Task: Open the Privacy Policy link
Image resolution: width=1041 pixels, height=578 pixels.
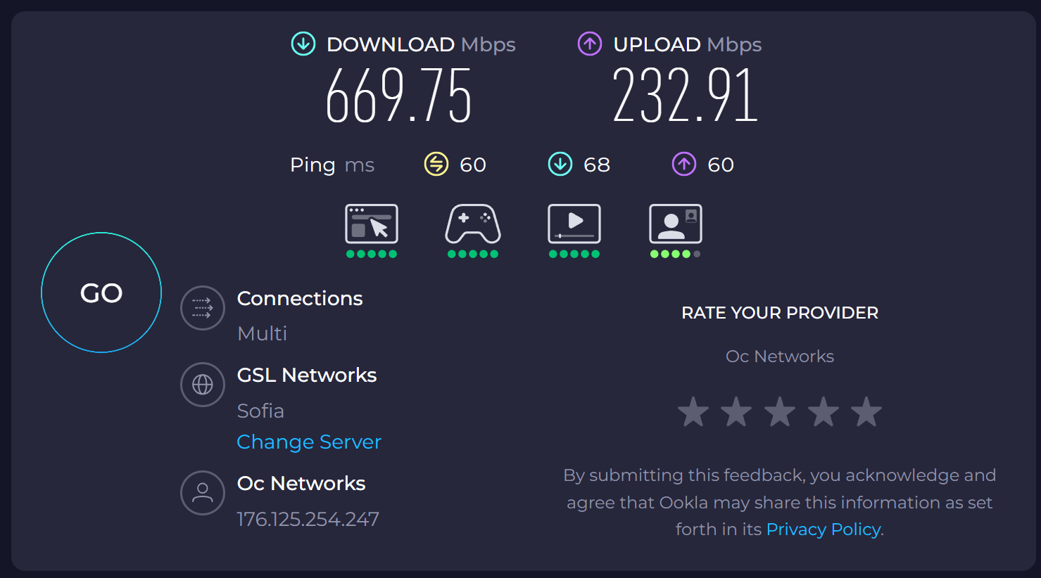Action: 823,529
